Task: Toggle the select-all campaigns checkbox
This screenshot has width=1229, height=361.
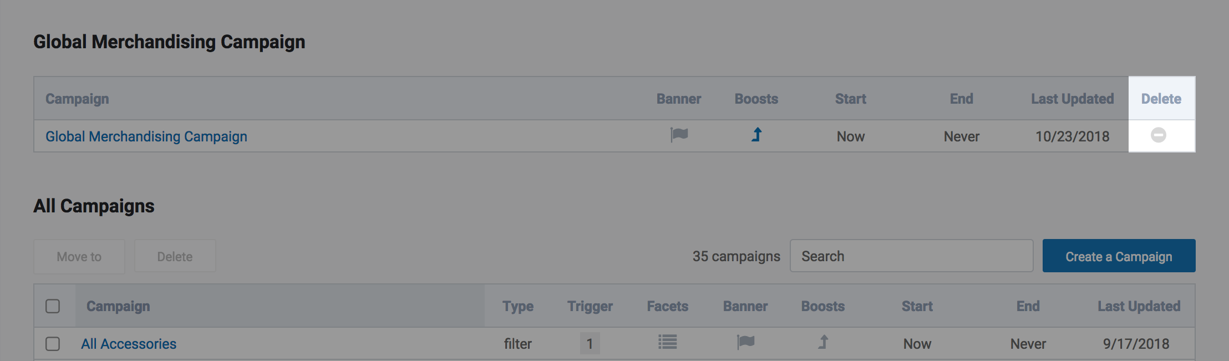Action: (x=53, y=306)
